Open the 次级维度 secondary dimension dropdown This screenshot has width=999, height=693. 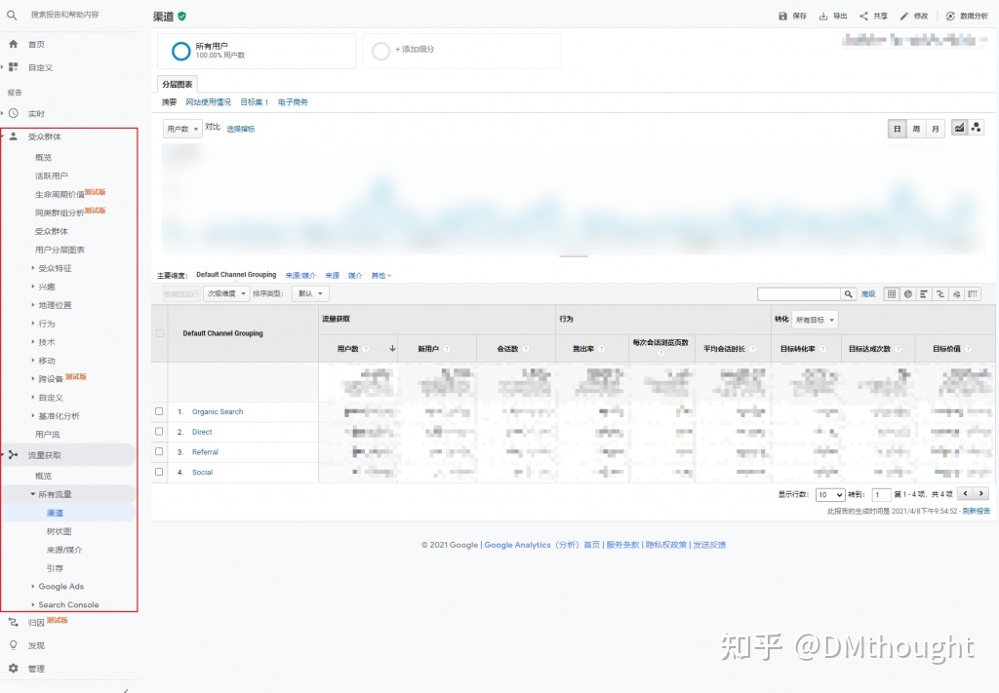tap(226, 293)
